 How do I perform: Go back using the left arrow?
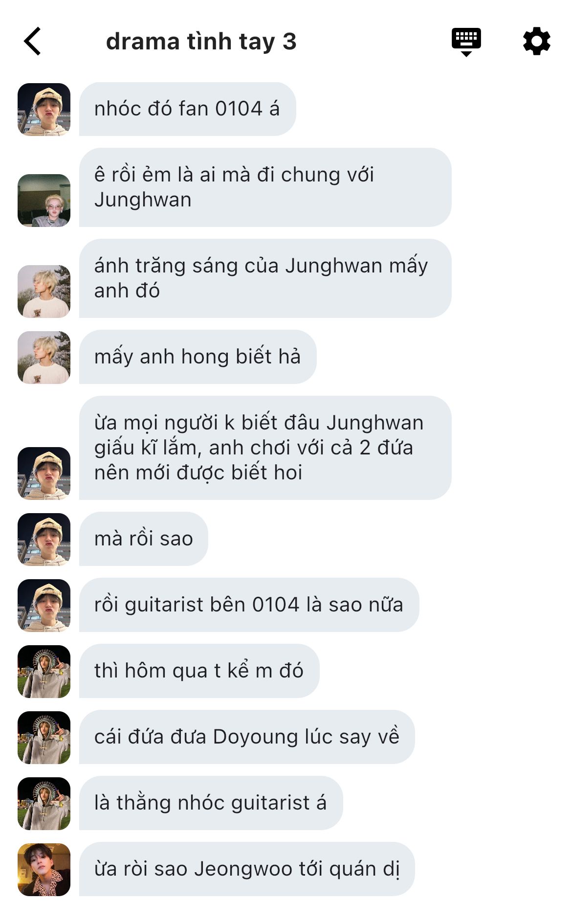32,41
